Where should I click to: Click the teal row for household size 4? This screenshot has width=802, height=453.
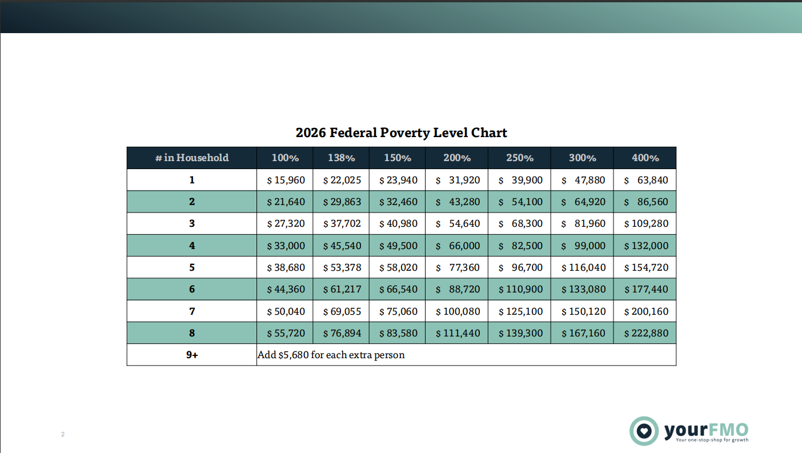[191, 245]
